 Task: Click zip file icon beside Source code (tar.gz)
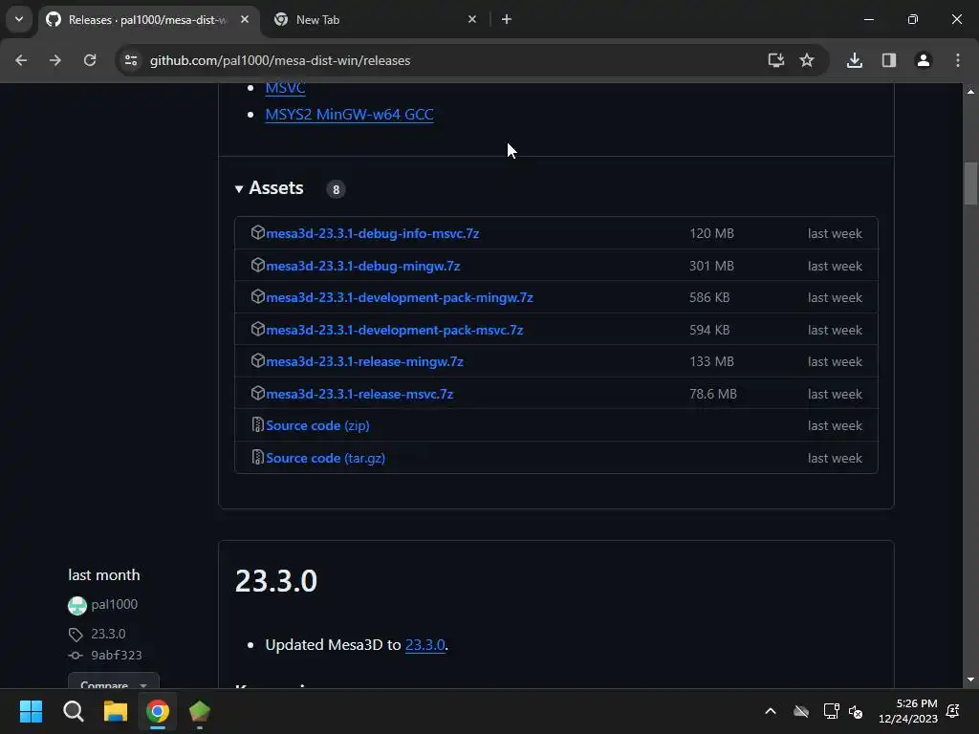[258, 458]
